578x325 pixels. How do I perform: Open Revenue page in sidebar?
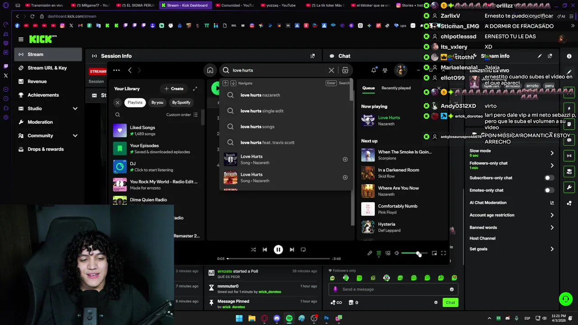click(48, 81)
